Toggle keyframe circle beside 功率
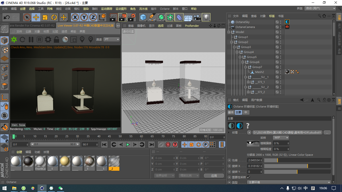 point(229,160)
